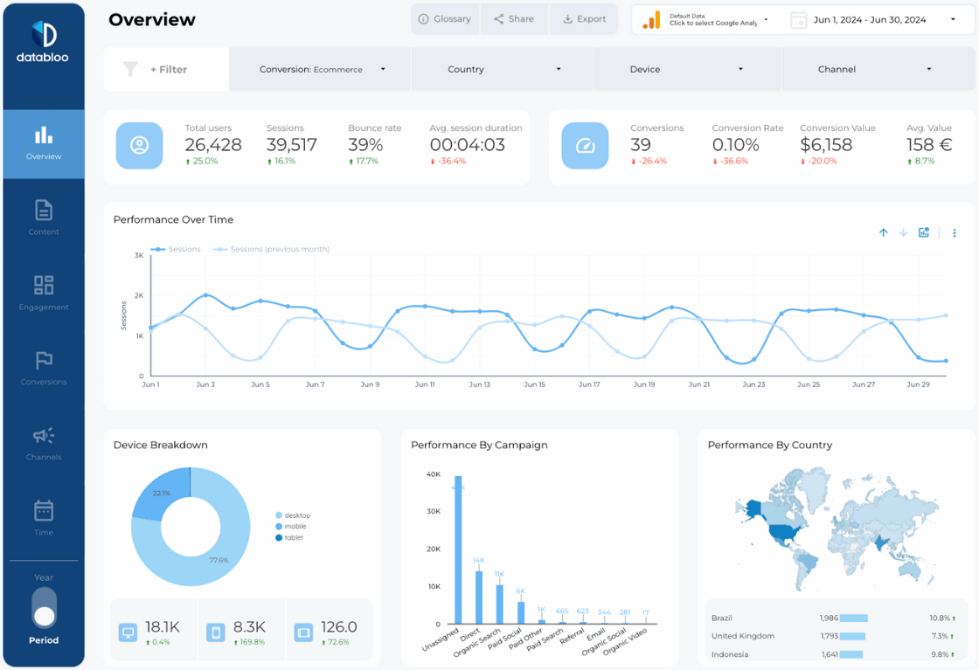979x670 pixels.
Task: Open the chart's three-dot more menu
Action: (954, 232)
